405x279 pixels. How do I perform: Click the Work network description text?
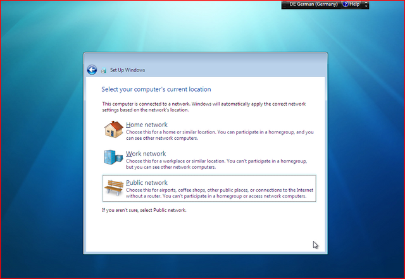click(216, 164)
